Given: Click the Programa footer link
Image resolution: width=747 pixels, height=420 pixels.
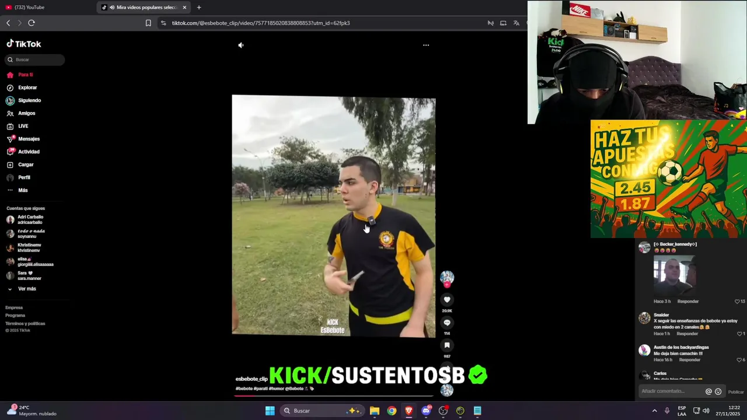Looking at the screenshot, I should click(15, 315).
